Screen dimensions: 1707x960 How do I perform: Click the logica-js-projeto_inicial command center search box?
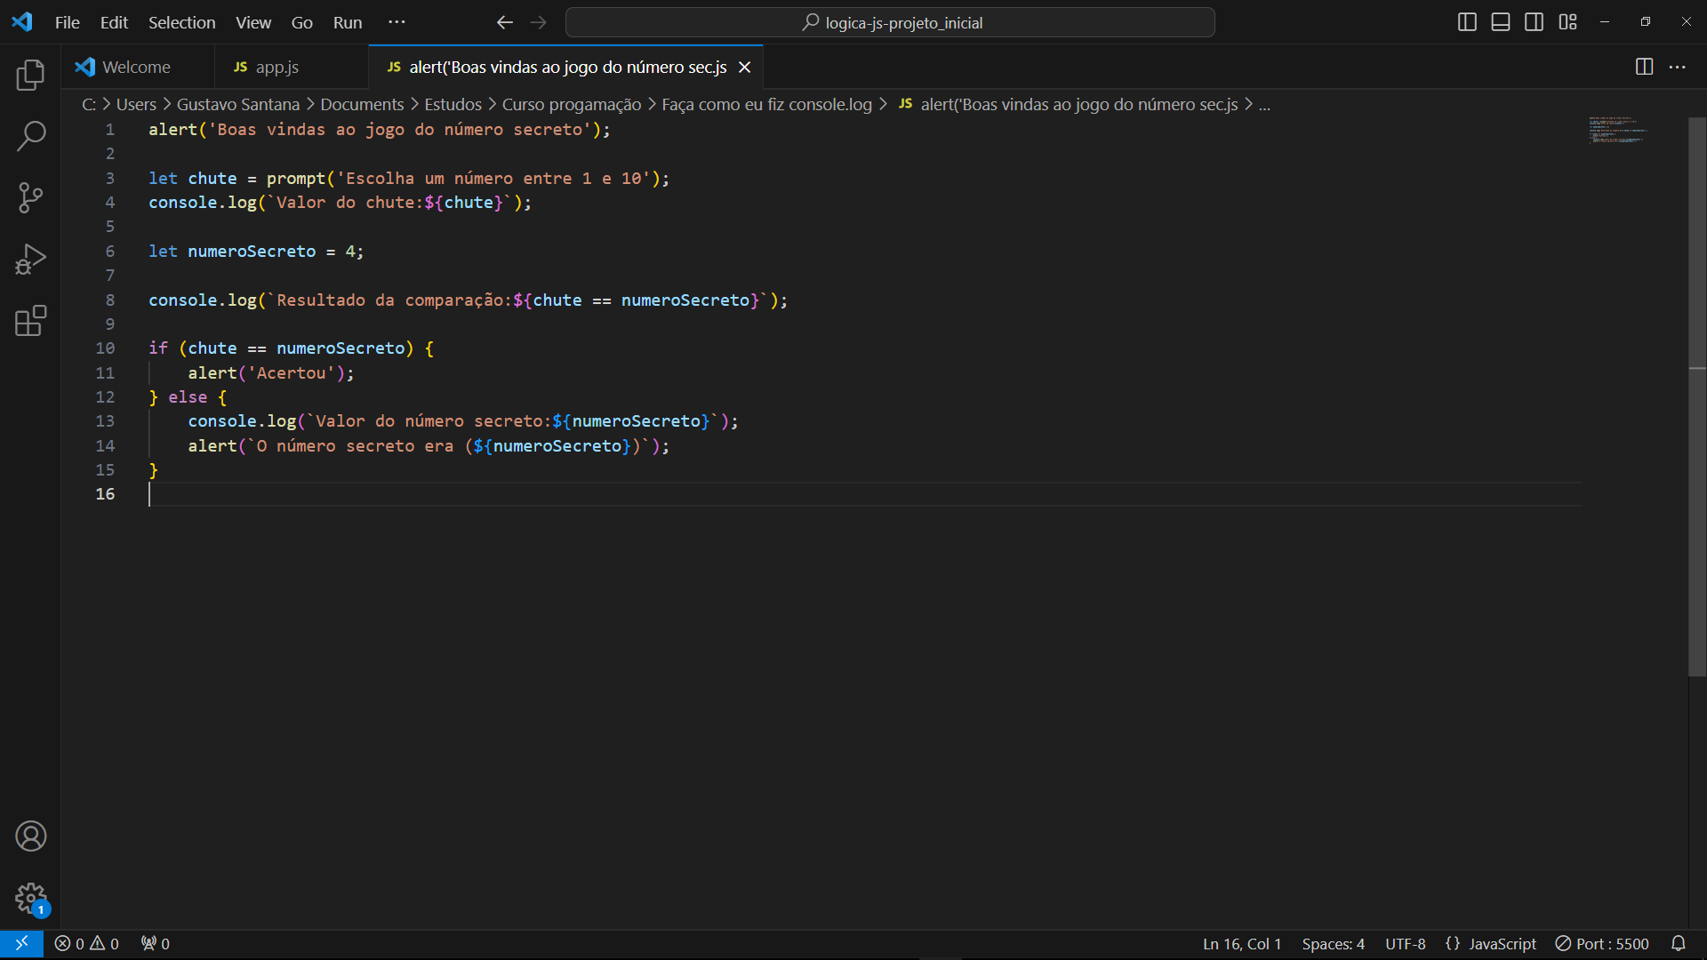pos(890,22)
